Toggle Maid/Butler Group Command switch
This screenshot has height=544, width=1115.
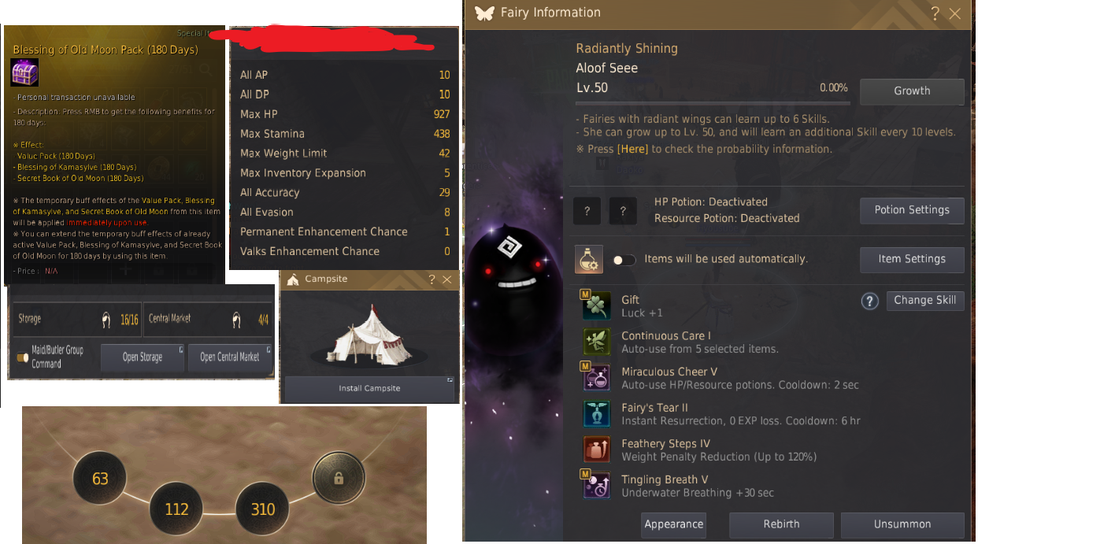pos(23,357)
